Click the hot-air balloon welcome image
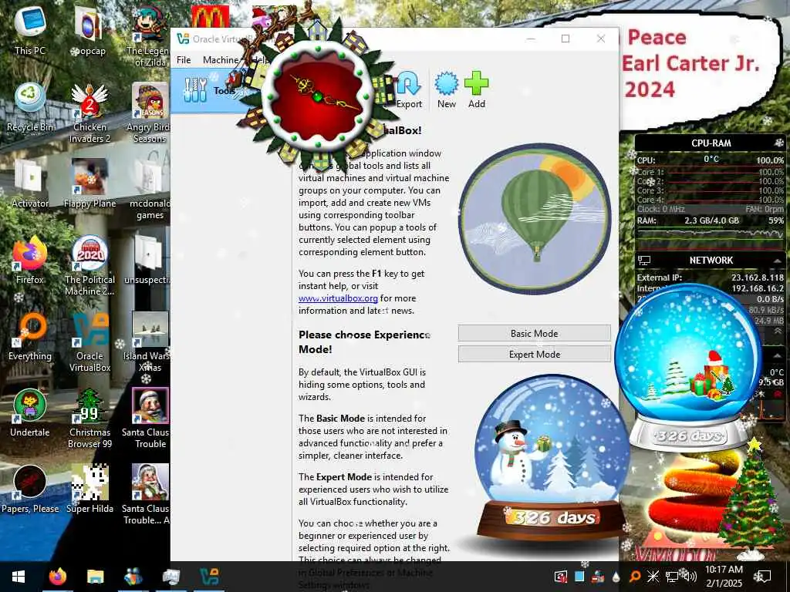790x592 pixels. point(535,219)
